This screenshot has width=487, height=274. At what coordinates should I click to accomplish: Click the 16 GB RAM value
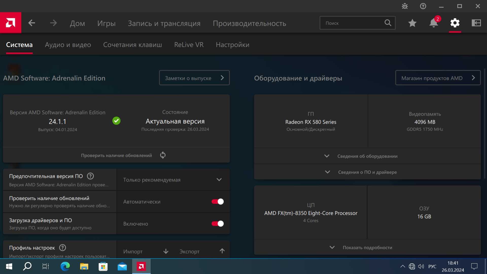pos(424,216)
